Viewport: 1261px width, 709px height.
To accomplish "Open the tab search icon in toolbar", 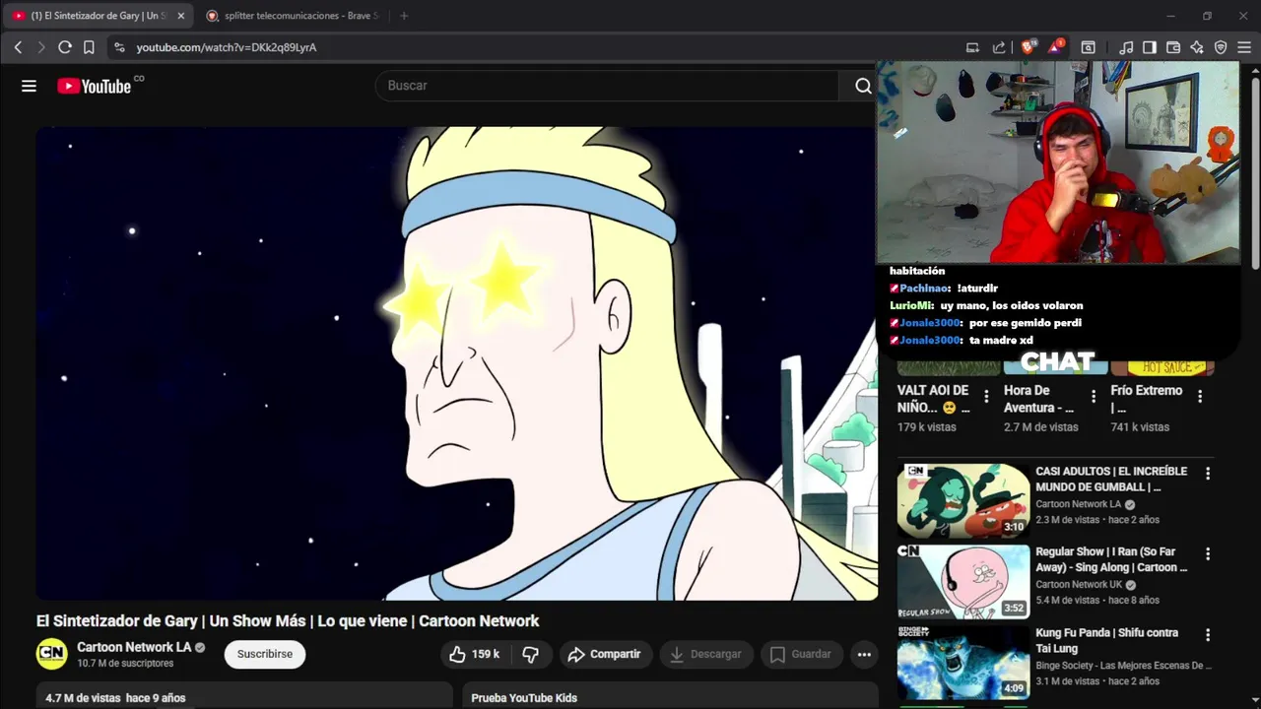I will [x=1089, y=47].
